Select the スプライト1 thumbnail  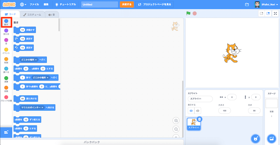pos(194,124)
